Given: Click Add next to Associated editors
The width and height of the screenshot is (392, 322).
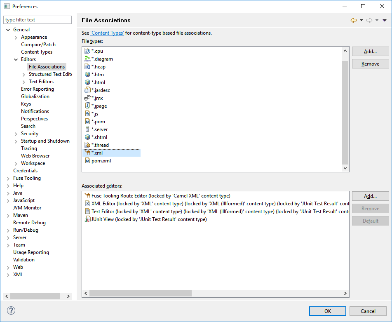Looking at the screenshot, I should click(370, 196).
